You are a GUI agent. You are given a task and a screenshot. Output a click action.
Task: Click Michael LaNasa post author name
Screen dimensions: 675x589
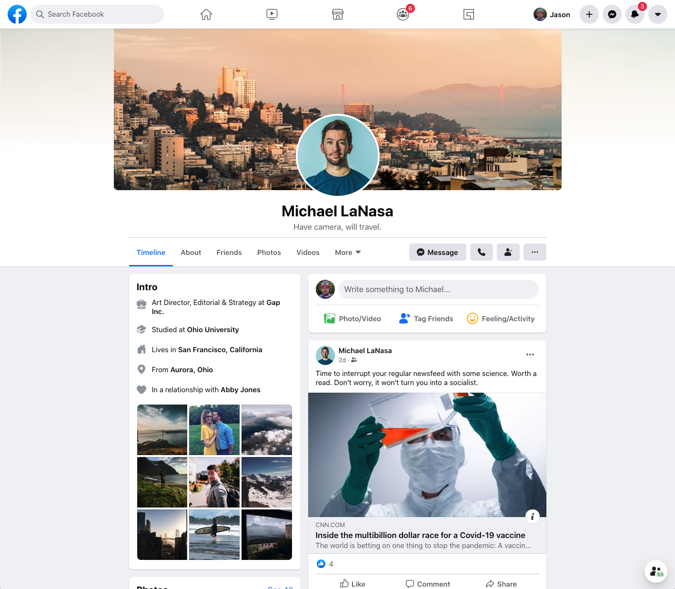pos(365,351)
